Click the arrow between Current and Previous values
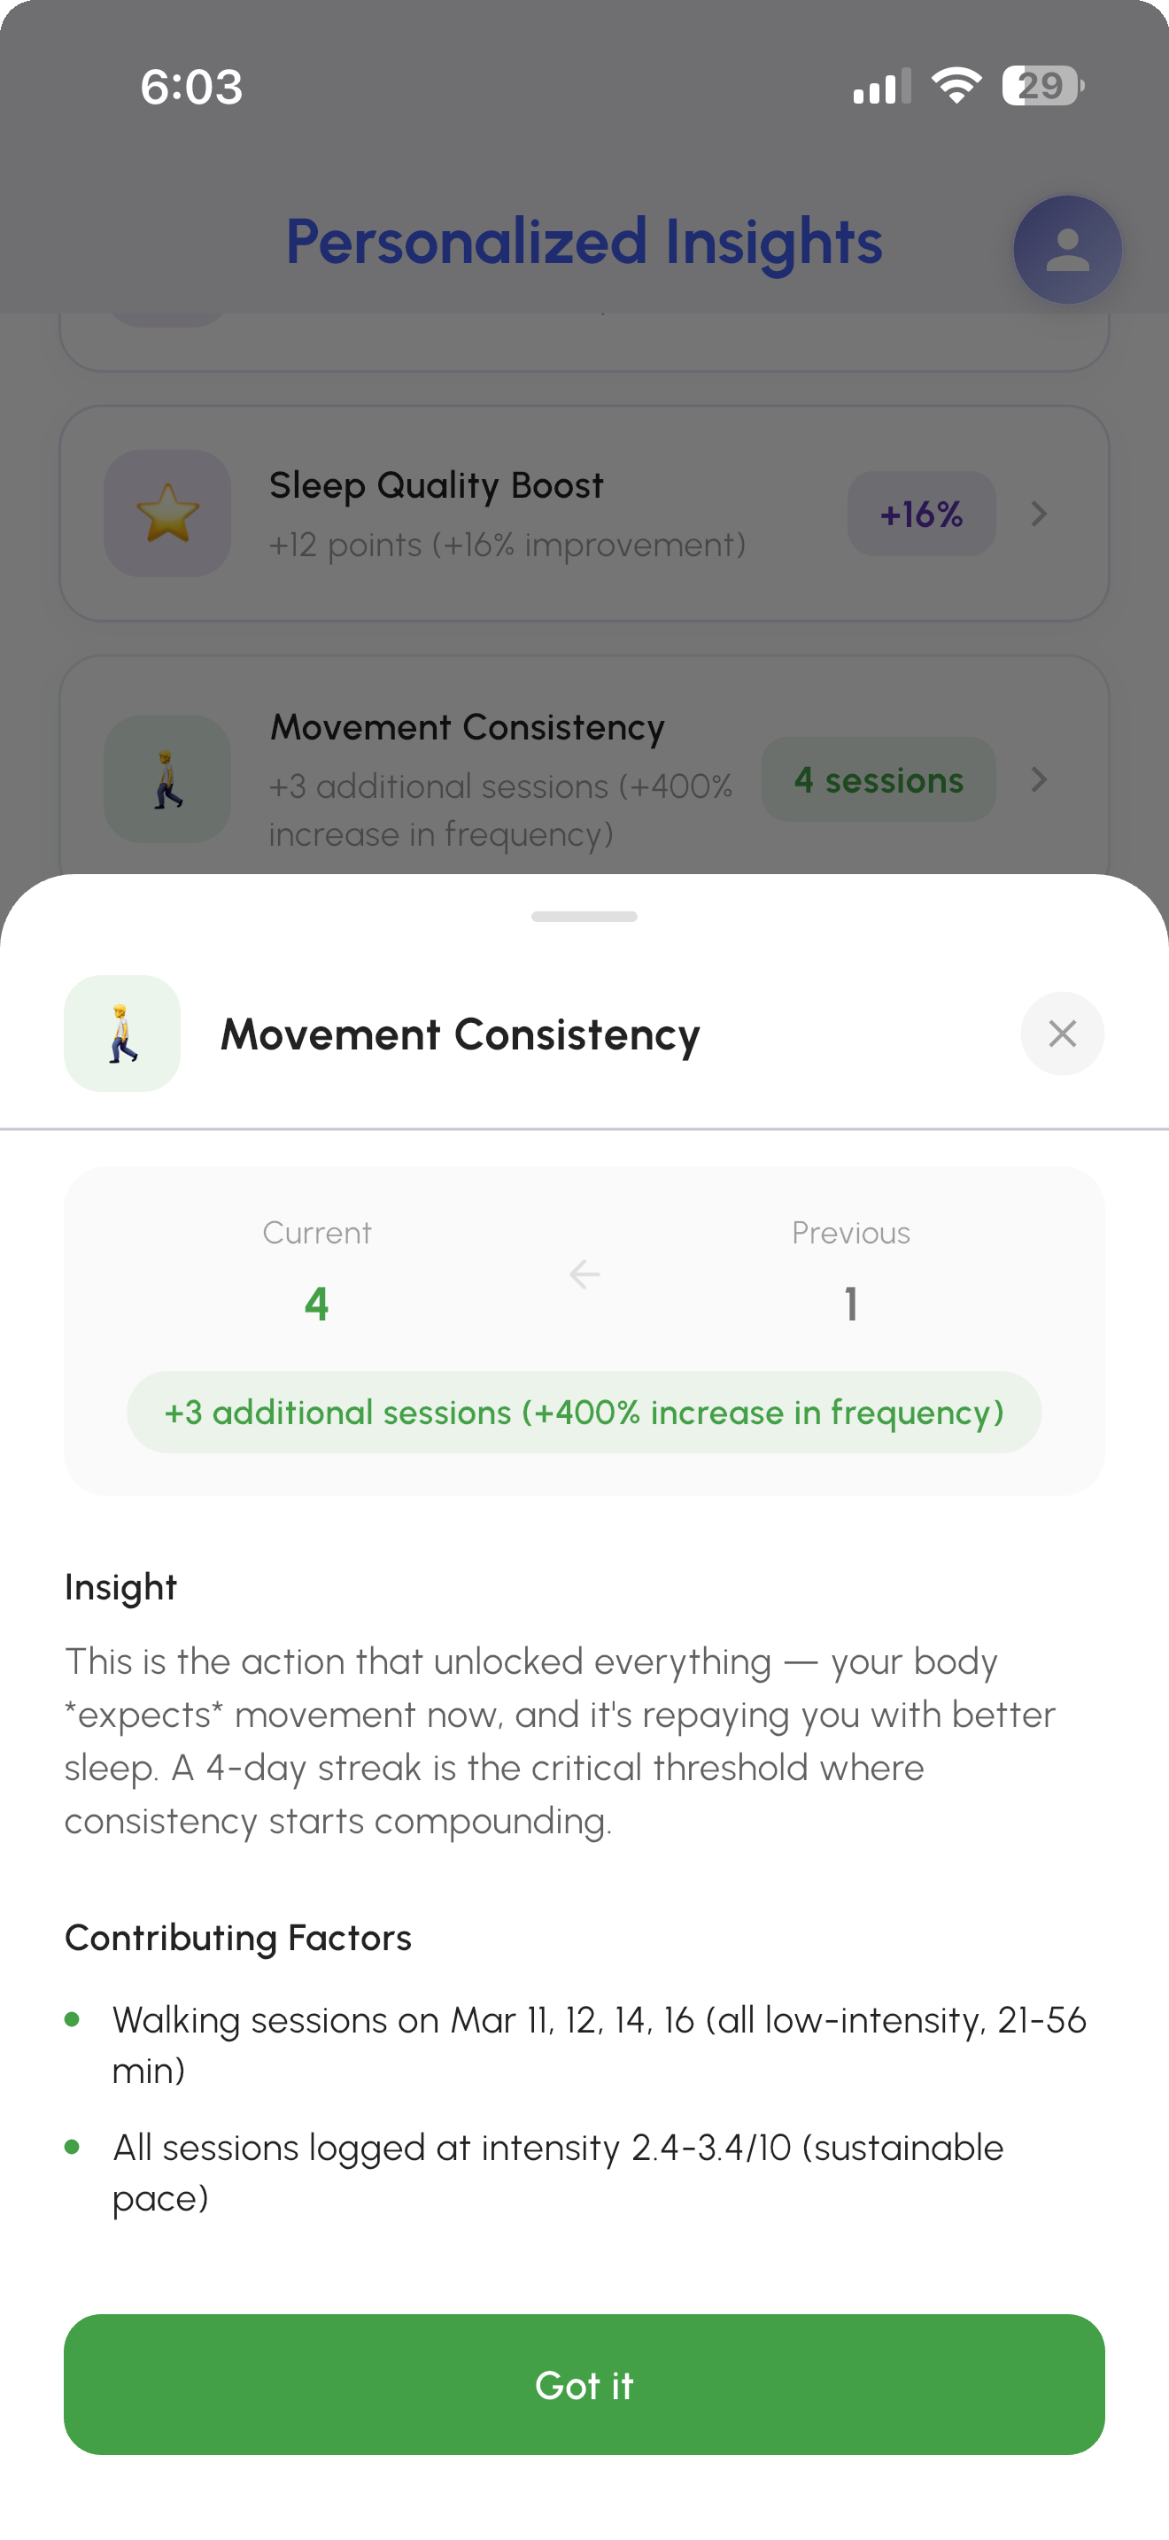 click(584, 1274)
